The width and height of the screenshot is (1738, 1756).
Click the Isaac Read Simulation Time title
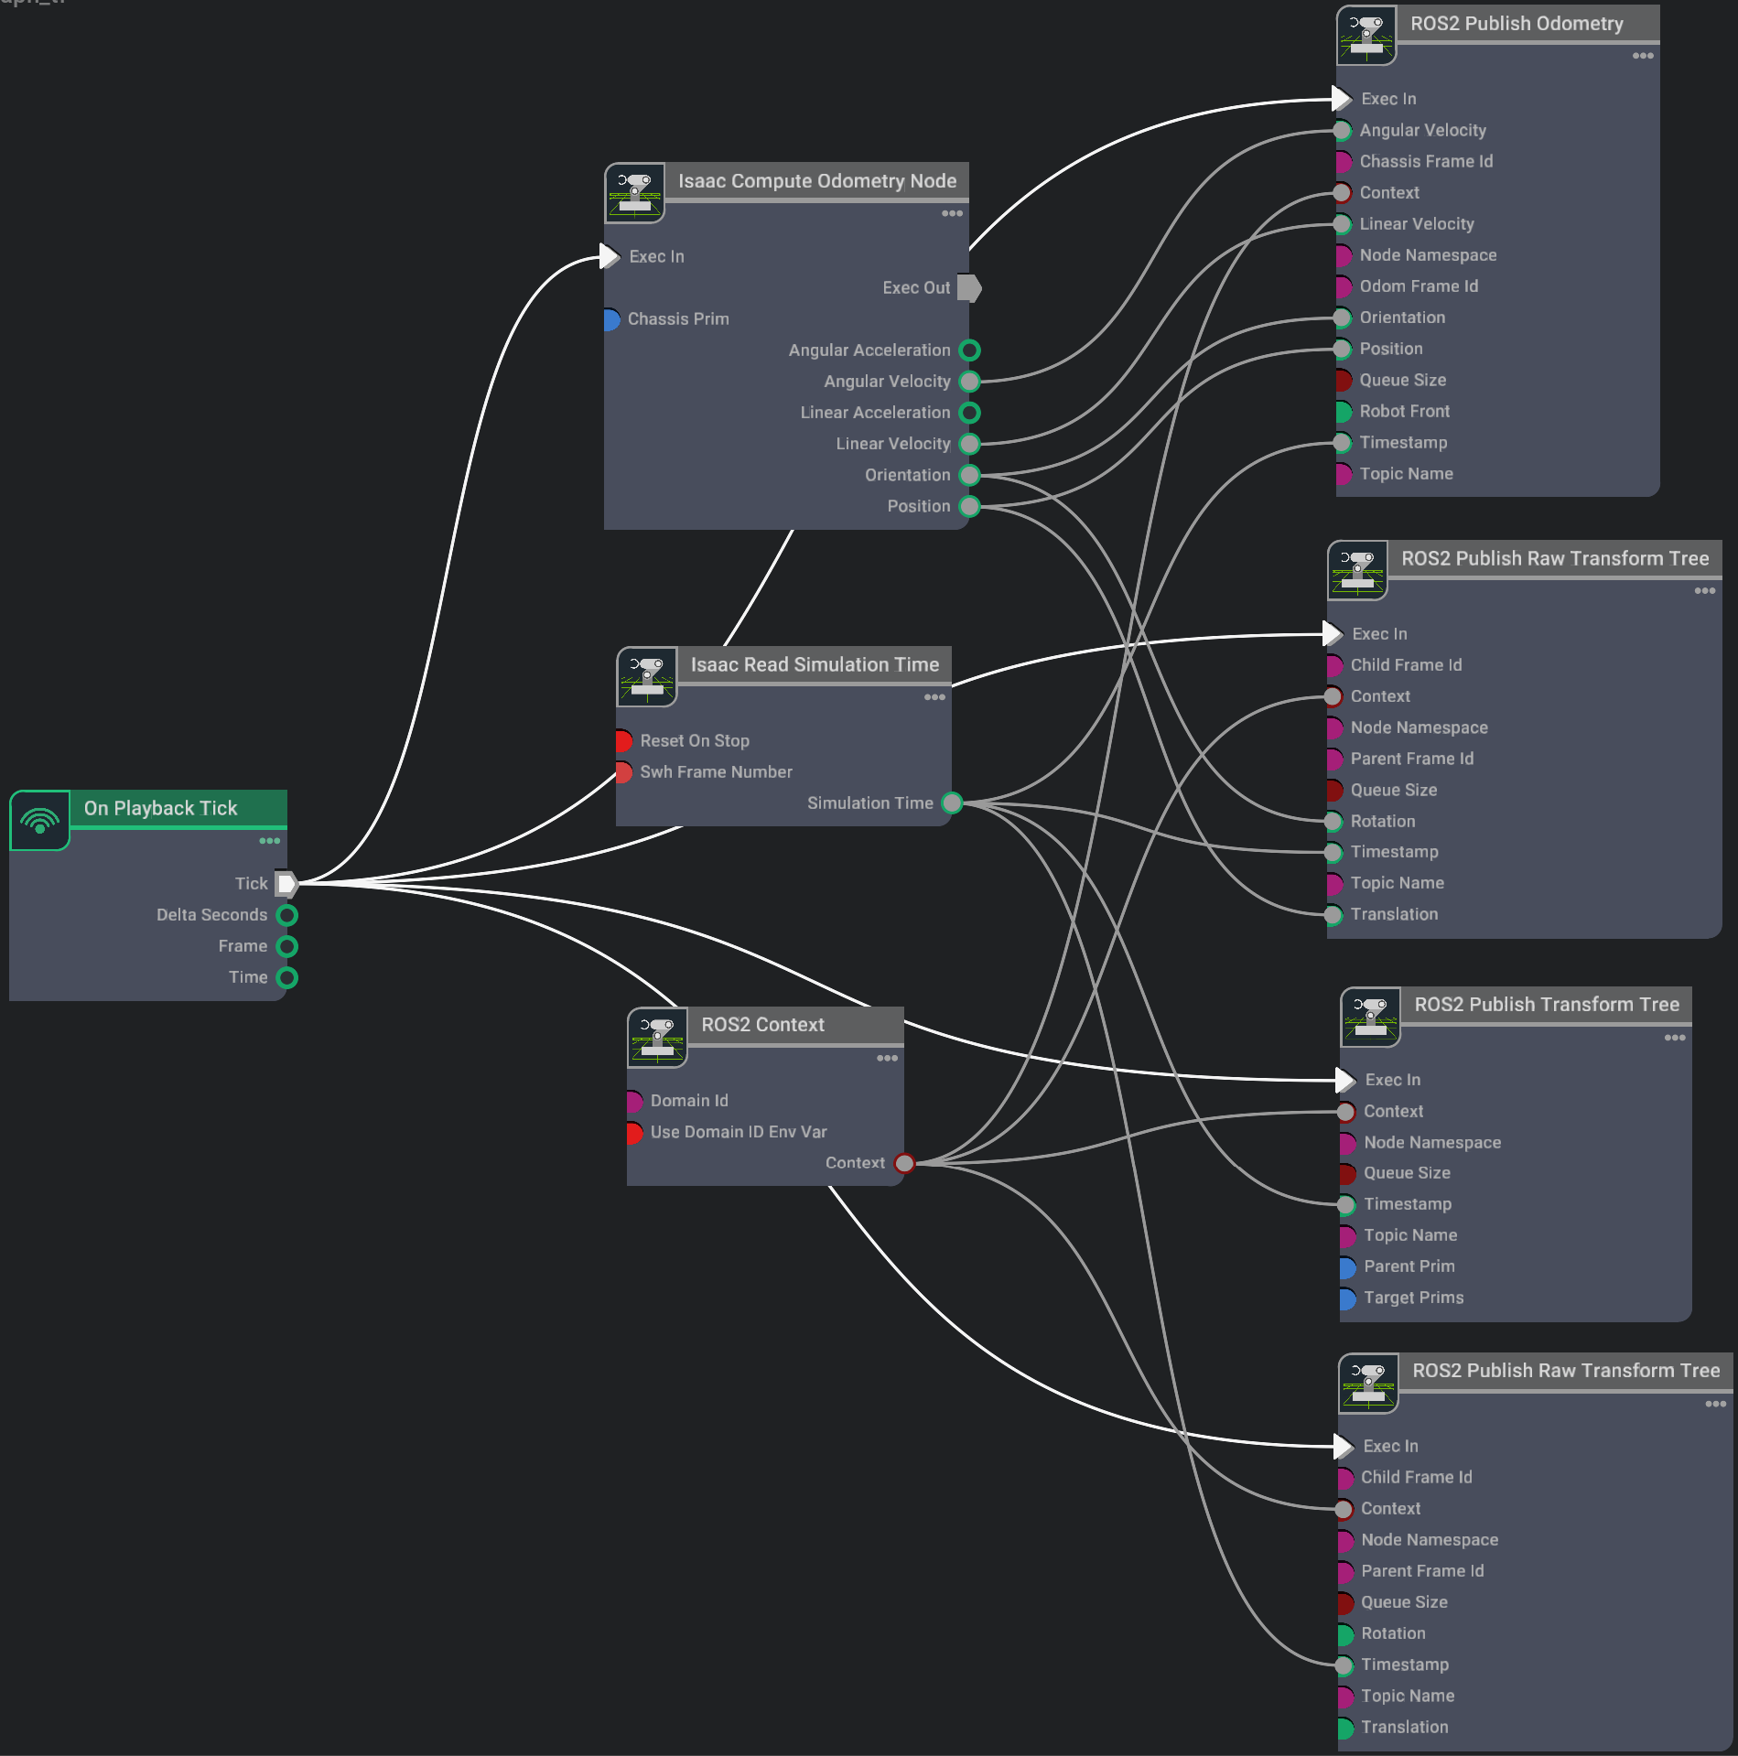tap(815, 665)
